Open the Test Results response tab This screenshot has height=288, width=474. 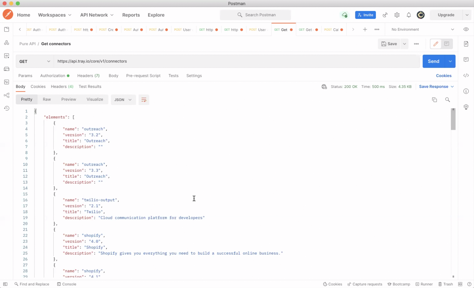click(90, 87)
